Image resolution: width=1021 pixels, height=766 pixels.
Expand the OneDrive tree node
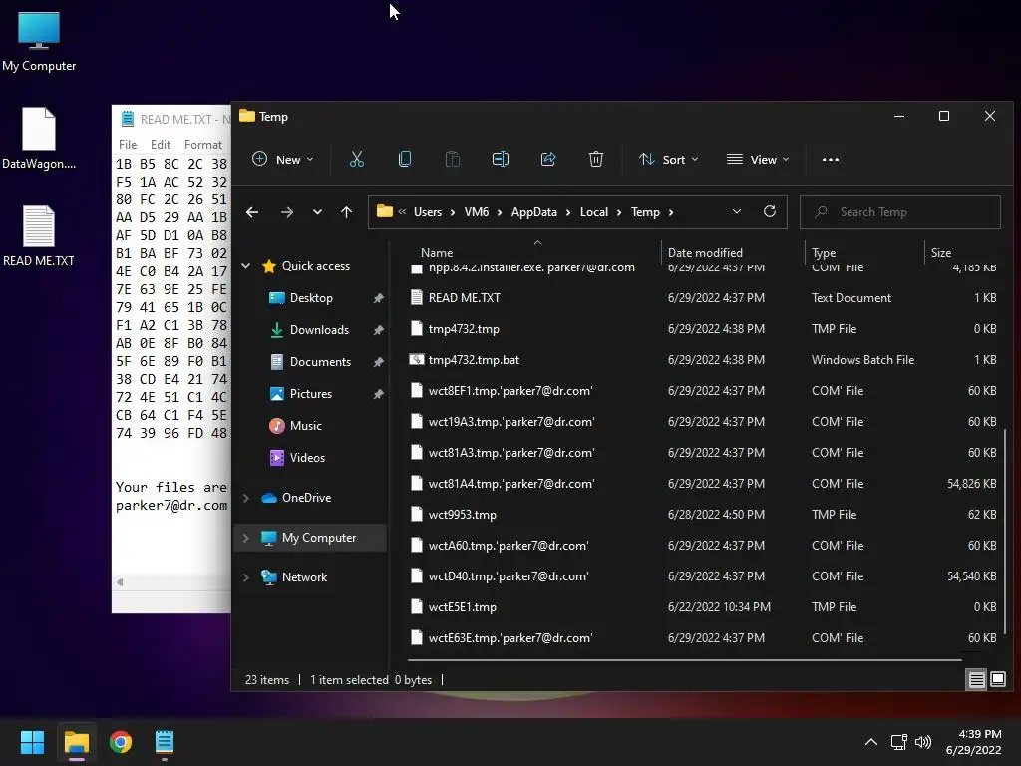coord(246,498)
